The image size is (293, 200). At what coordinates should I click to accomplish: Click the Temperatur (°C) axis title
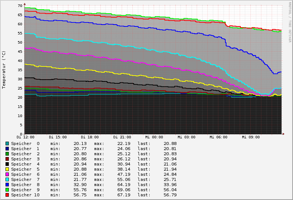pyautogui.click(x=4, y=70)
